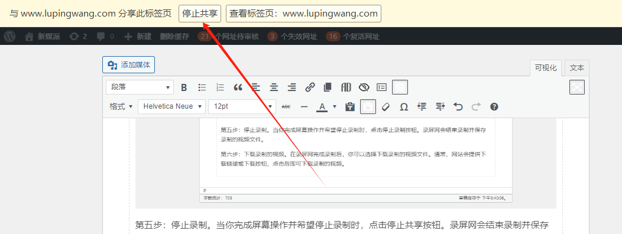Enable distraction-free fullscreen writing mode
Screen dimensions: 622x234
[x=577, y=87]
